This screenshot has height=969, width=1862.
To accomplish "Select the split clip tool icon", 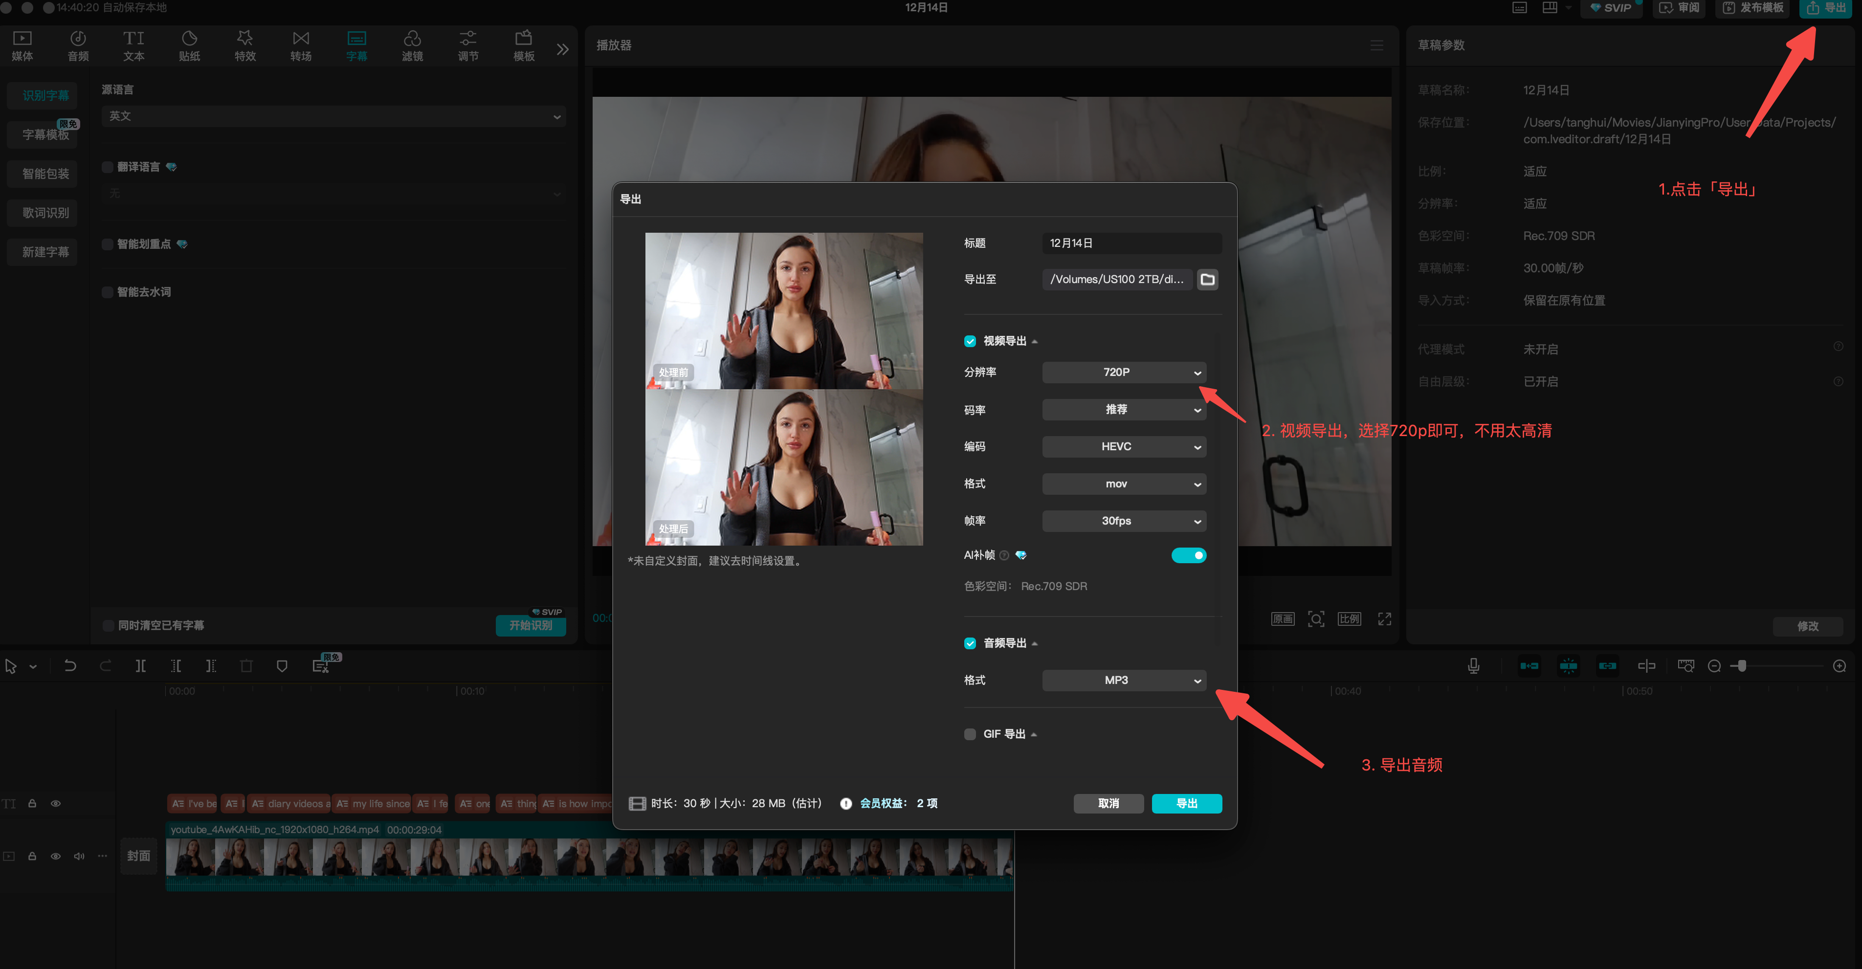I will tap(140, 665).
